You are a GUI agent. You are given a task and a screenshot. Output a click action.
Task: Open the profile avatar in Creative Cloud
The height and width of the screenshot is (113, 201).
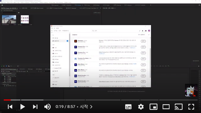[x=149, y=31]
